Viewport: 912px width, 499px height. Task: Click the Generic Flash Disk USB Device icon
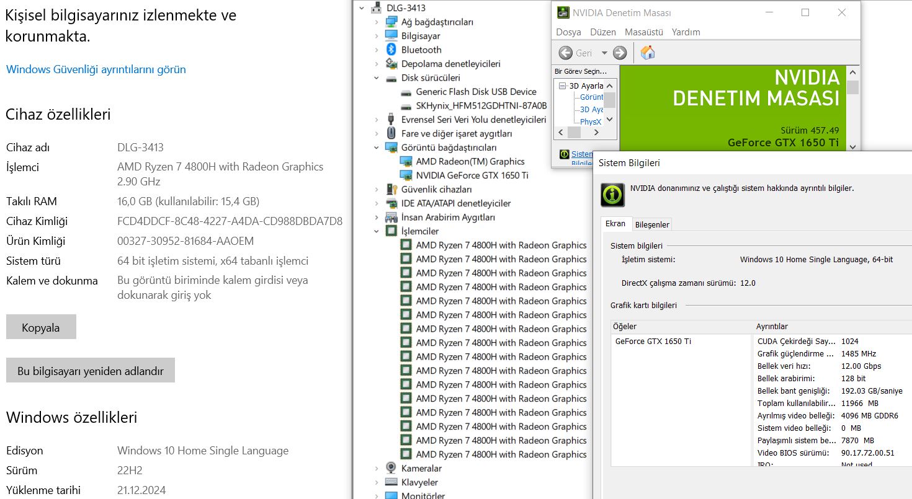click(x=406, y=92)
